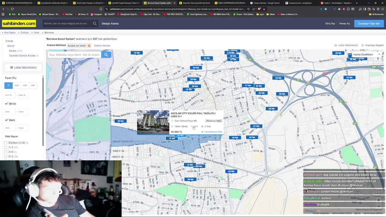Open the All Bookmarks folder

376,14
